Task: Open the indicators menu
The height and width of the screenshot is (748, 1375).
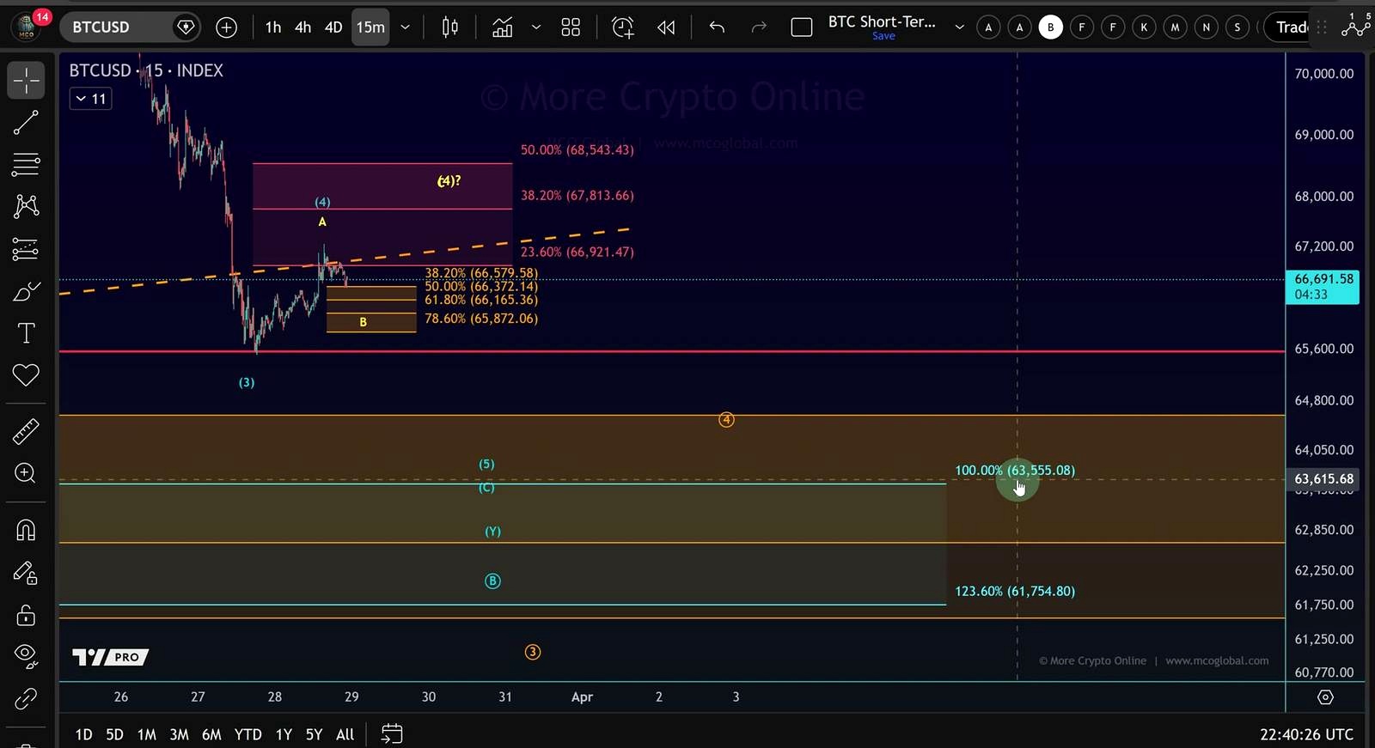Action: (503, 27)
